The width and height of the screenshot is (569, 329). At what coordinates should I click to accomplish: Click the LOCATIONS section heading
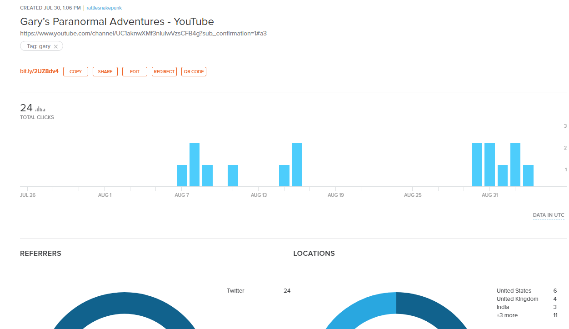[314, 254]
